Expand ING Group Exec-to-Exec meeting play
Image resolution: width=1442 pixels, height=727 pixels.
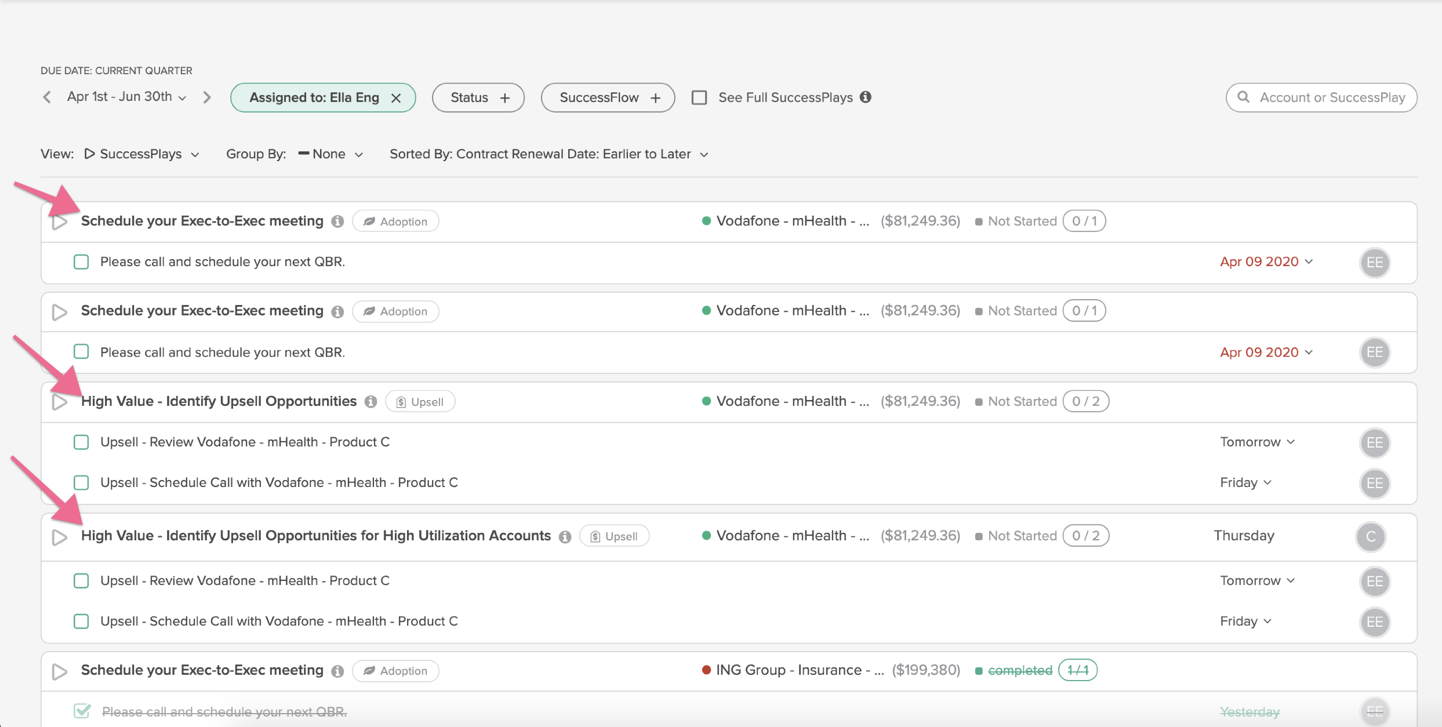(x=60, y=672)
